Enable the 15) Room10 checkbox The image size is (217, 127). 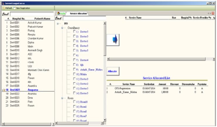point(74,101)
